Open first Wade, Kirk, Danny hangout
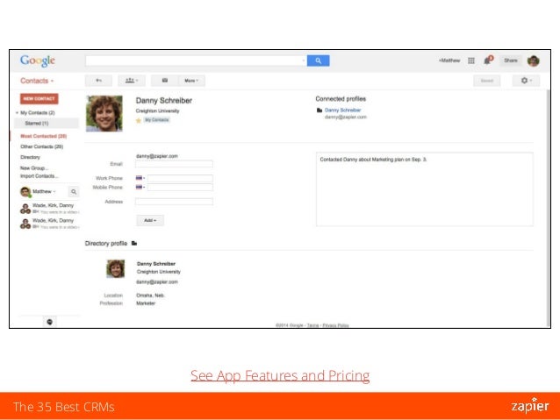The image size is (560, 420). pyautogui.click(x=50, y=209)
